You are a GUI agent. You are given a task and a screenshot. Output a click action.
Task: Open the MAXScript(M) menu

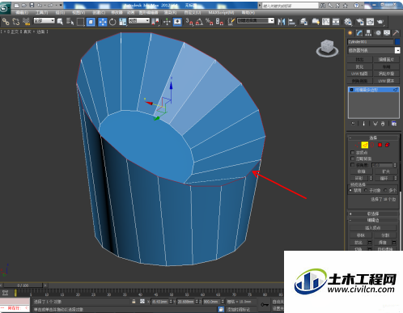(221, 13)
